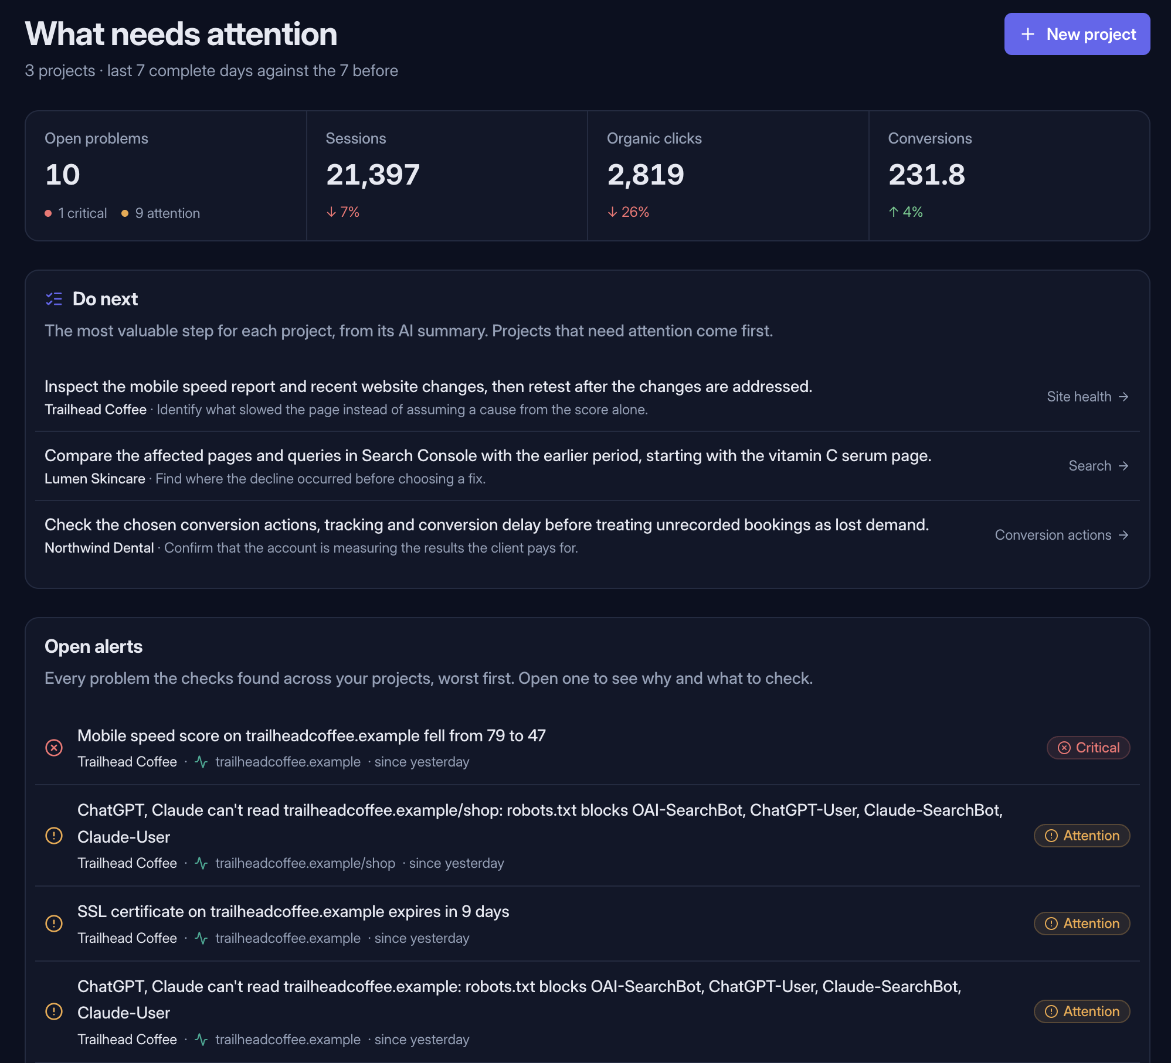
Task: Click the Critical badge on mobile speed alert
Action: click(x=1088, y=748)
